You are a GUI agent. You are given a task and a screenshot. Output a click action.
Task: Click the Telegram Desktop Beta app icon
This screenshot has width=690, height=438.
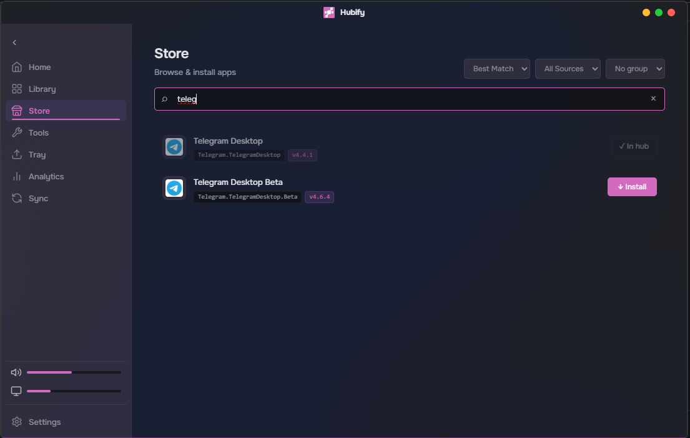tap(174, 188)
